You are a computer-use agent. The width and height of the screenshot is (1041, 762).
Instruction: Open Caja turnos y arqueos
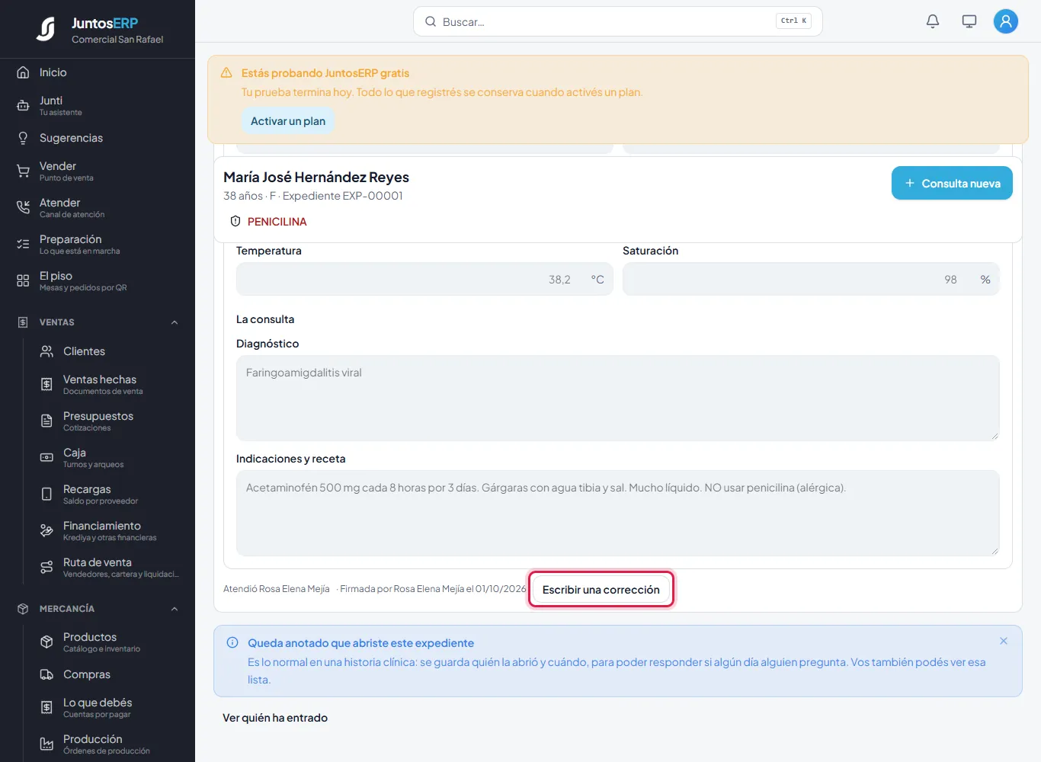coord(107,457)
